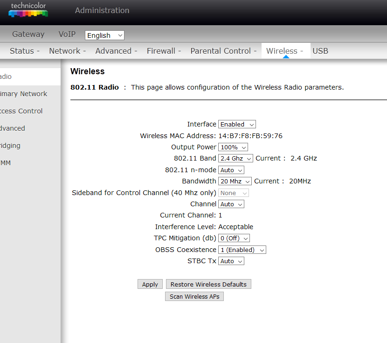The height and width of the screenshot is (343, 387).
Task: Open the Interface Enabled dropdown
Action: click(x=237, y=124)
